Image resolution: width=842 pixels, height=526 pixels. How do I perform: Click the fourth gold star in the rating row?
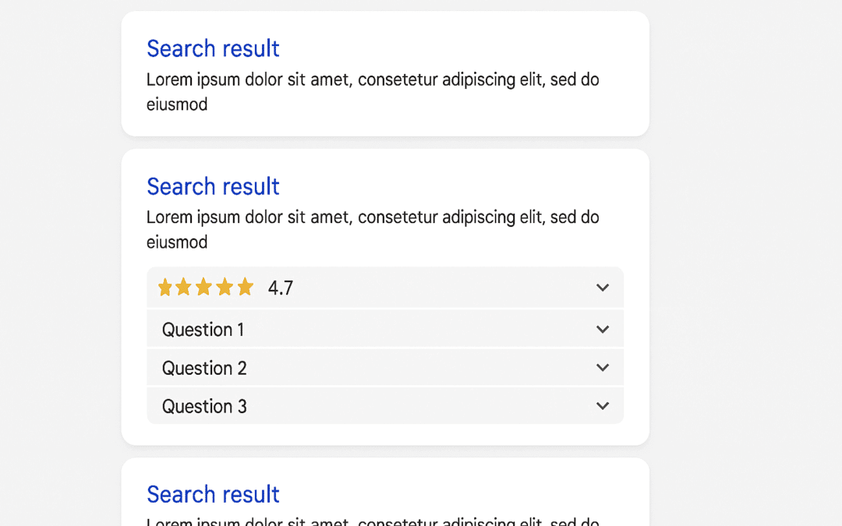[x=225, y=288]
